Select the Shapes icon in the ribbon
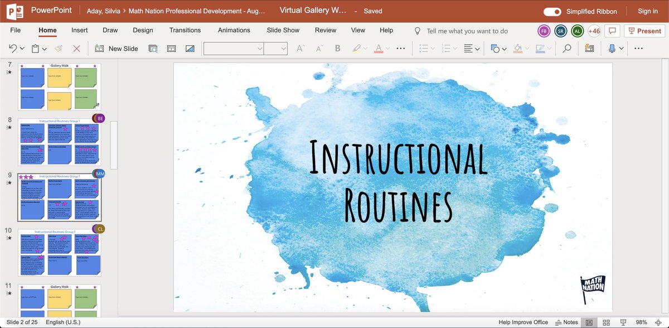The image size is (669, 328). (x=496, y=49)
